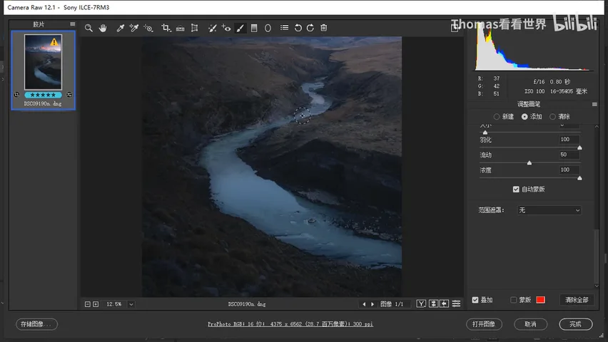Select the Crop tool
The image size is (608, 342).
pyautogui.click(x=166, y=28)
